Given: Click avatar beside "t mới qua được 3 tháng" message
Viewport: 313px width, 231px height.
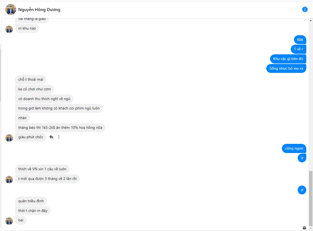Looking at the screenshot, I should pyautogui.click(x=9, y=179).
